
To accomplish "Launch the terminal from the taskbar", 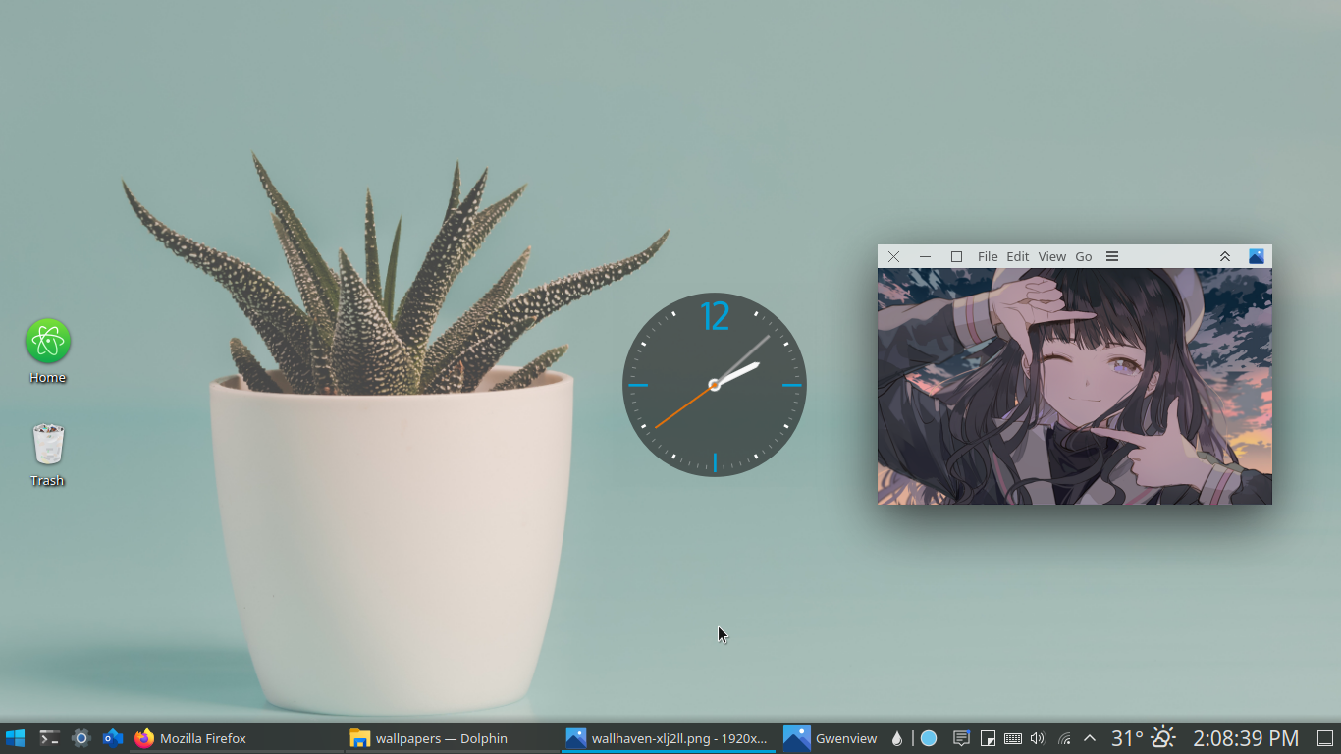I will point(49,738).
